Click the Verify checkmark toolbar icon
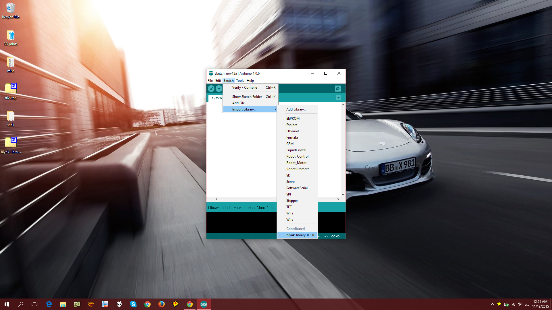 (x=211, y=89)
